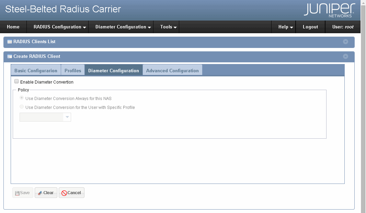The image size is (366, 213).
Task: Click the Save disk icon
Action: coord(17,192)
